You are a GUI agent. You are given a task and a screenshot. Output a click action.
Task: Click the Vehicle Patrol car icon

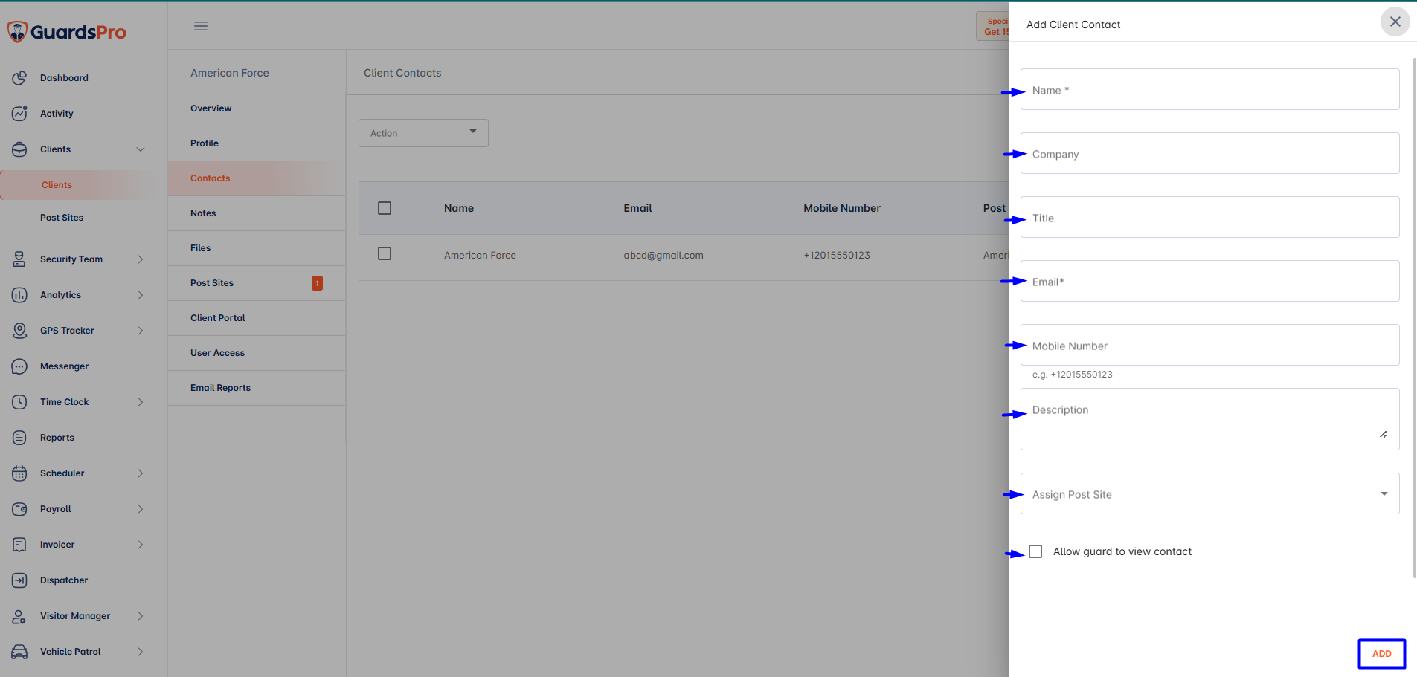pyautogui.click(x=19, y=652)
